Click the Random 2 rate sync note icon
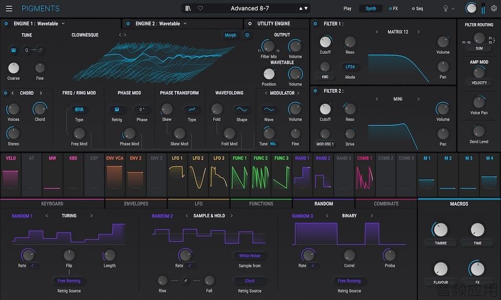 [190, 266]
